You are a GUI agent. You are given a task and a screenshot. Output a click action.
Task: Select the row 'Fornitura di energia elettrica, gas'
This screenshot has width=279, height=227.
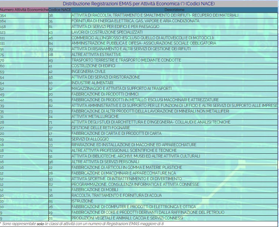click(x=135, y=21)
